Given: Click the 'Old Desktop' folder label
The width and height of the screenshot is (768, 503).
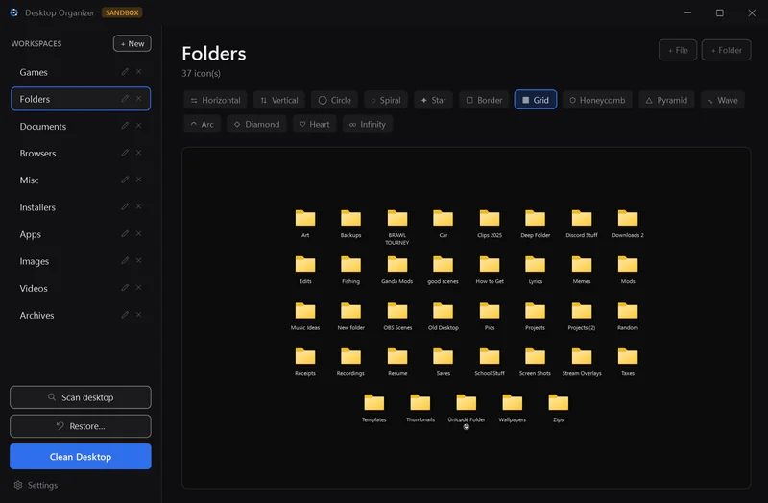Looking at the screenshot, I should click(x=444, y=327).
